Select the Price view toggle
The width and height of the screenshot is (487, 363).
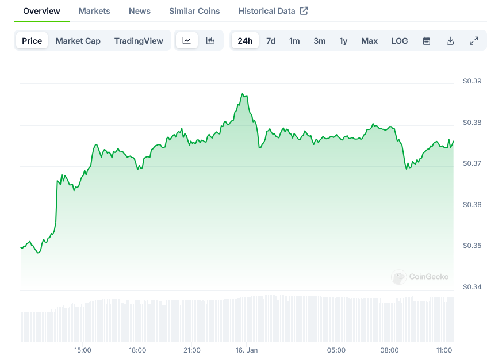(x=32, y=41)
